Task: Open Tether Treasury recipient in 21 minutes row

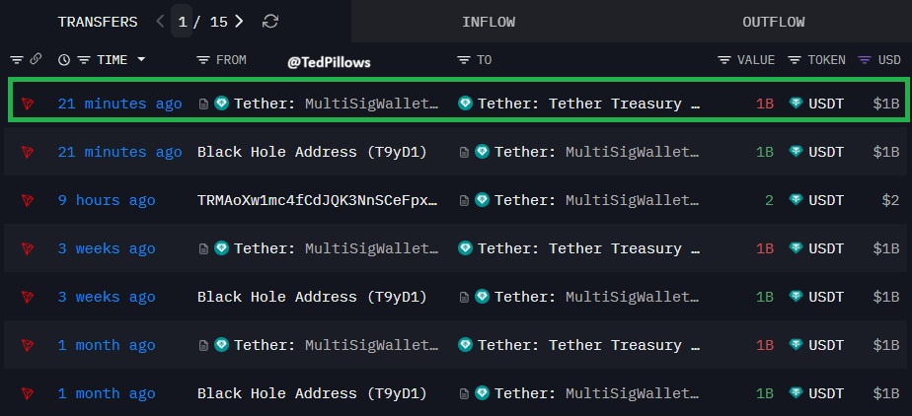Action: 588,104
